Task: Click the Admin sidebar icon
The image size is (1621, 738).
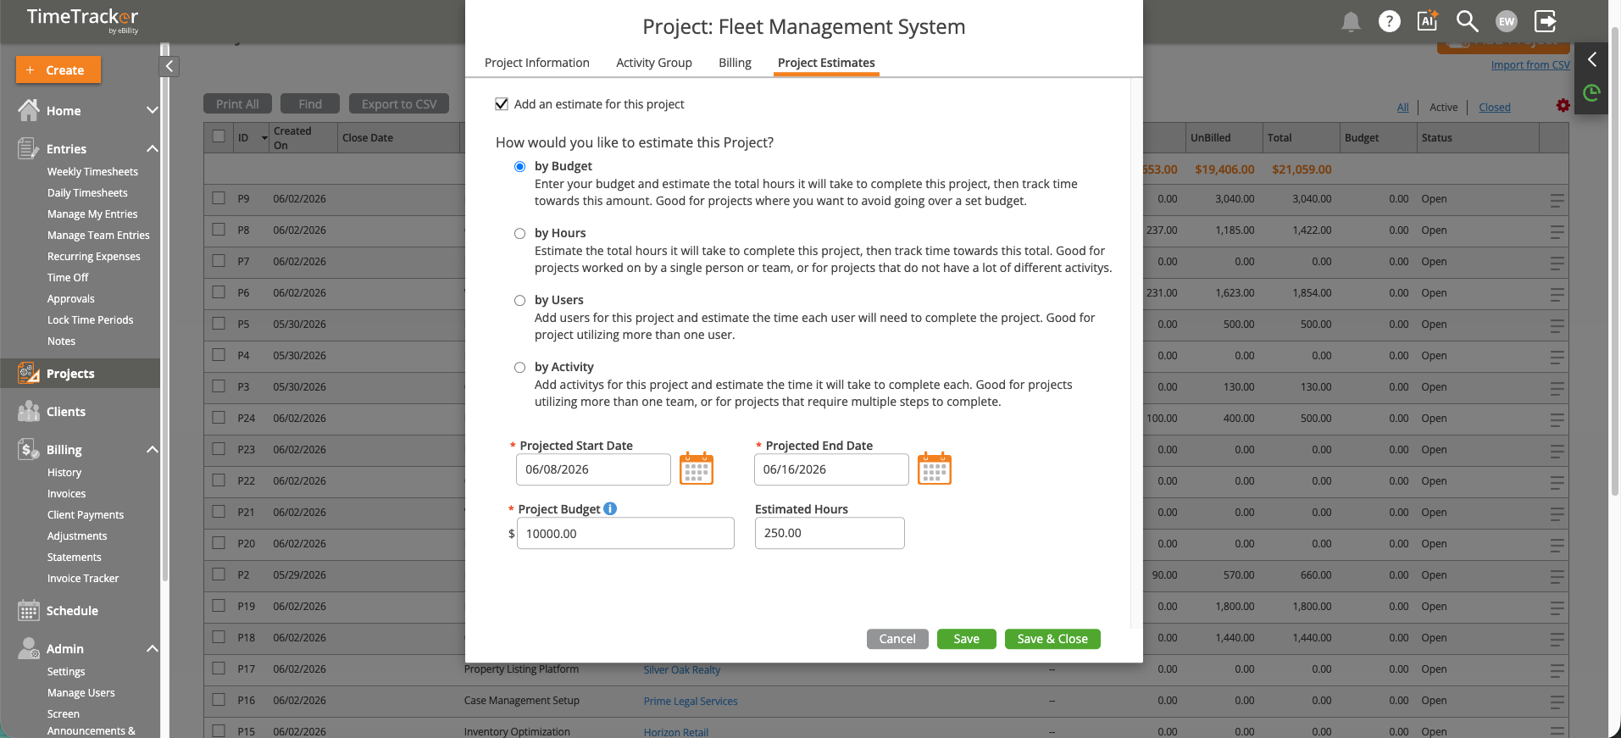Action: click(x=29, y=648)
